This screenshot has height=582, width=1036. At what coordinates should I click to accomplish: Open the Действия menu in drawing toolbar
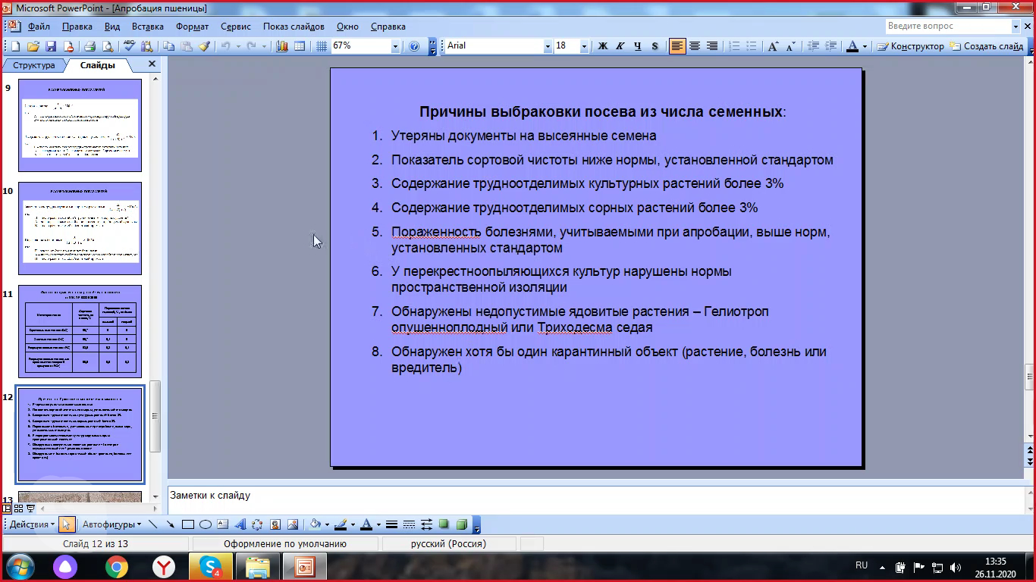pyautogui.click(x=32, y=524)
